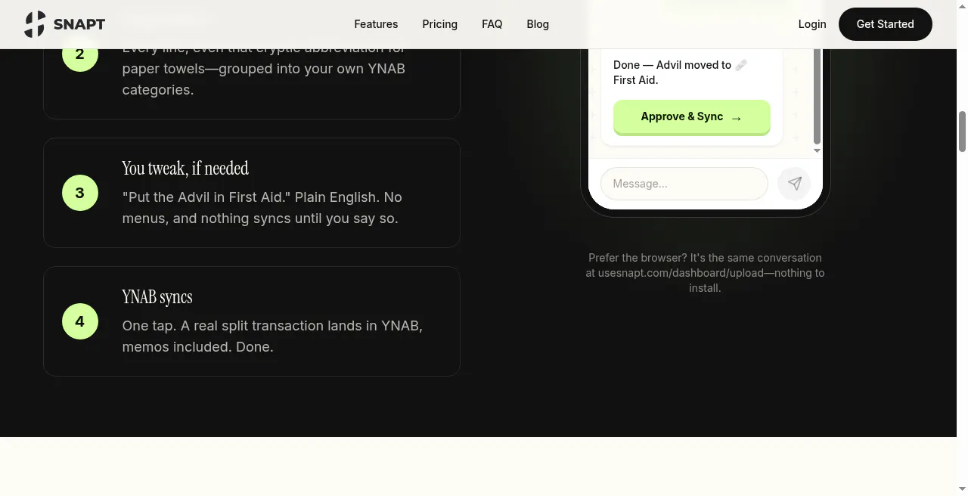This screenshot has height=496, width=968.
Task: Click the Login link
Action: (x=812, y=24)
